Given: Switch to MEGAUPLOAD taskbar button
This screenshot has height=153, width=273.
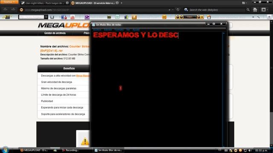Looking at the screenshot, I should tap(34, 150).
